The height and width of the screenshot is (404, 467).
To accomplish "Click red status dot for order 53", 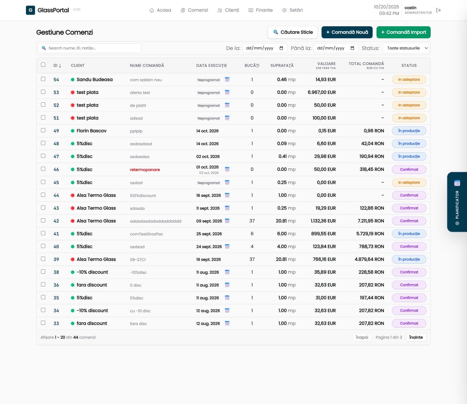I will pyautogui.click(x=73, y=92).
